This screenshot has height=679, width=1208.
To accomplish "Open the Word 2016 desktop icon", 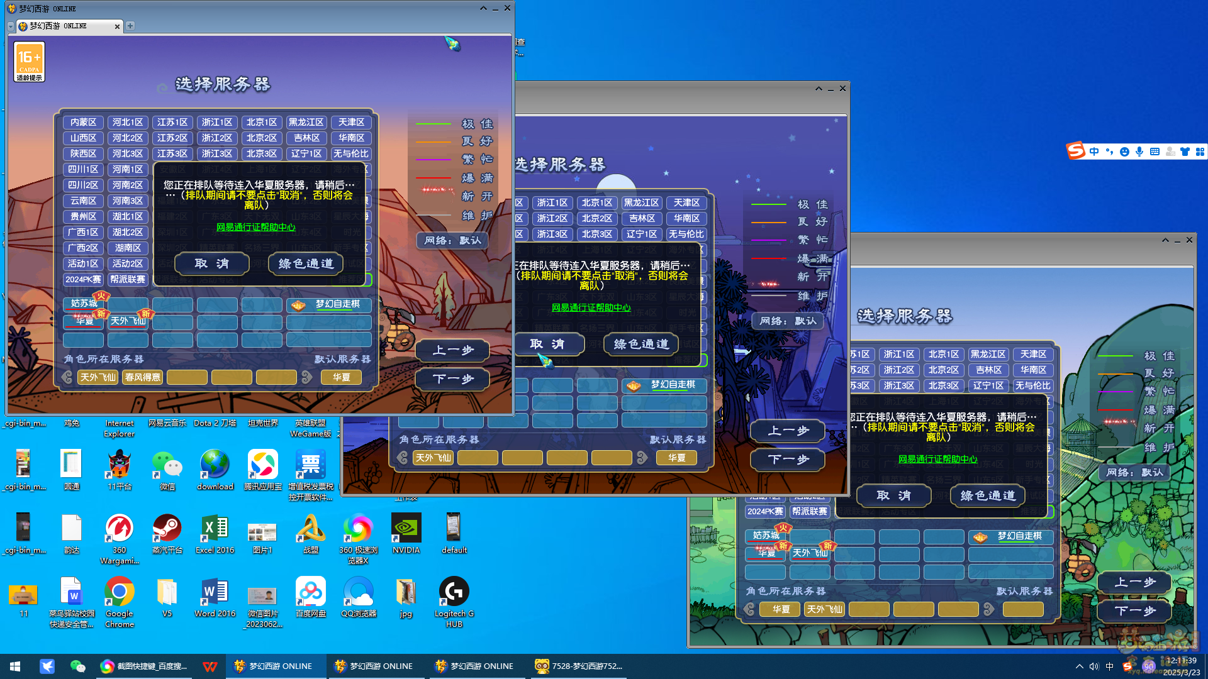I will point(215,597).
